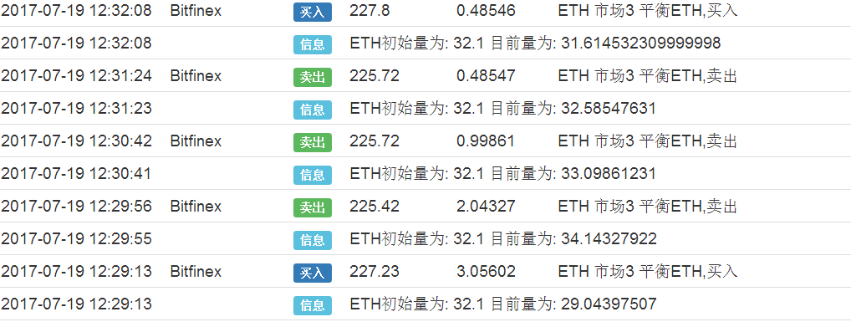851x322 pixels.
Task: Click timestamp 2017-07-19 12:30:42
Action: (77, 141)
